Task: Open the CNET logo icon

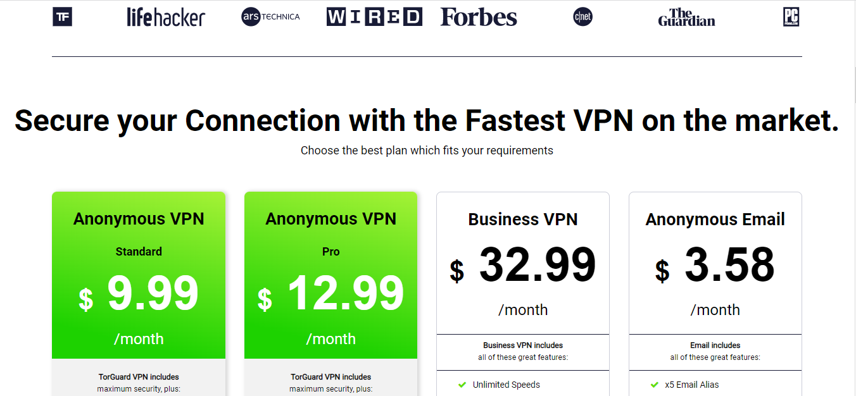Action: [x=582, y=17]
